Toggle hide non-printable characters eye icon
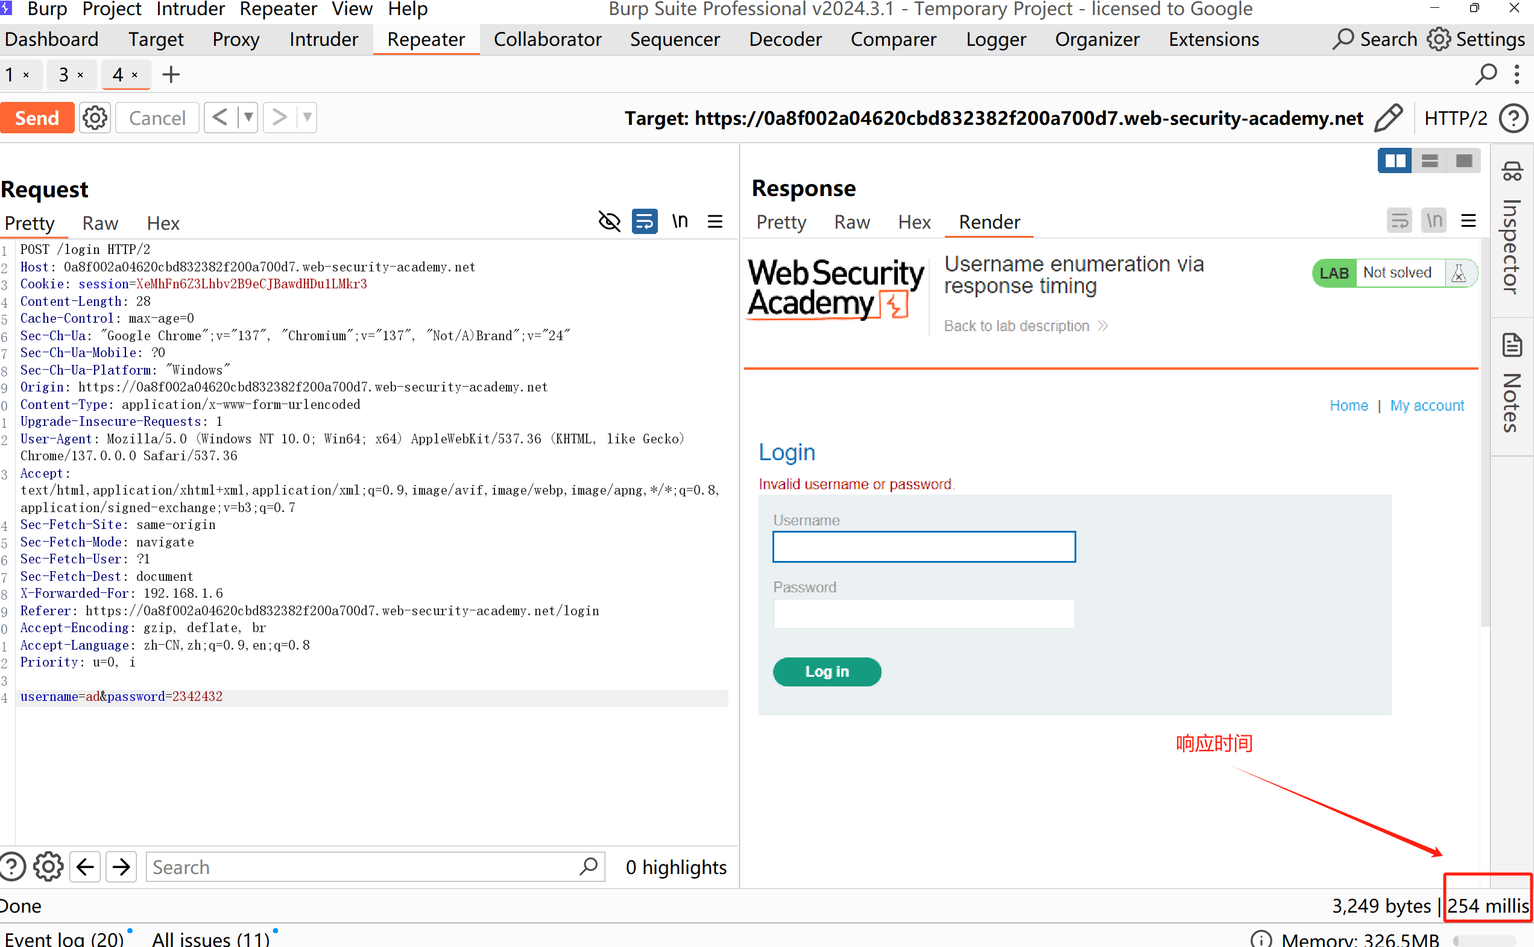The image size is (1534, 947). 608,221
